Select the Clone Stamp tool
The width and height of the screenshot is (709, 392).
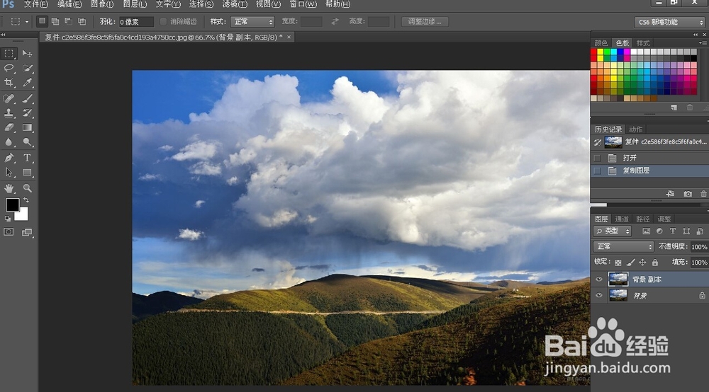(x=9, y=113)
